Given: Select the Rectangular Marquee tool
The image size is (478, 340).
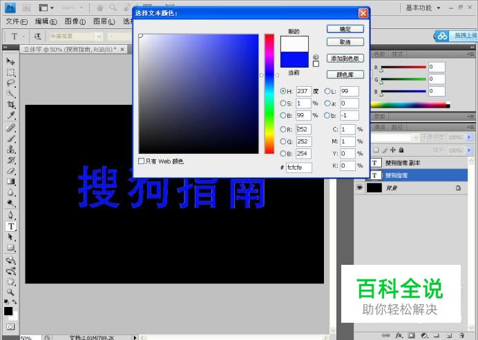Looking at the screenshot, I should pyautogui.click(x=10, y=72).
